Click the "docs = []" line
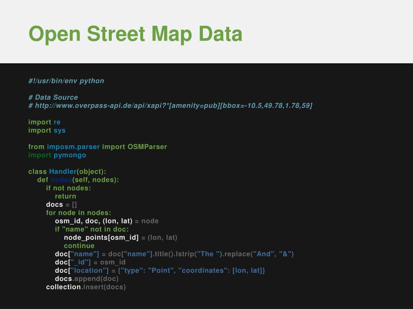This screenshot has height=309, width=413. pyautogui.click(x=61, y=204)
